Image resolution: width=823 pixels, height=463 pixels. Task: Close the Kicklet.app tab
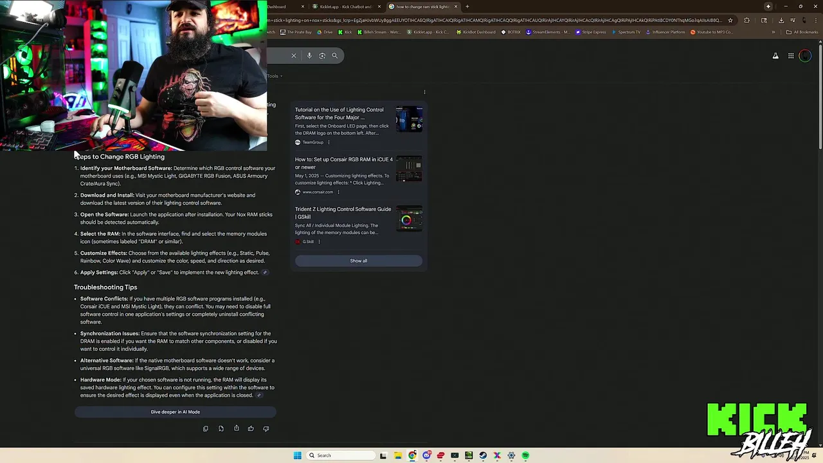point(379,6)
